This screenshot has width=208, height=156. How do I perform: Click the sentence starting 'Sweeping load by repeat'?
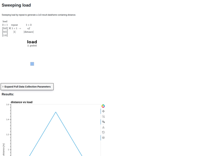coord(39,15)
